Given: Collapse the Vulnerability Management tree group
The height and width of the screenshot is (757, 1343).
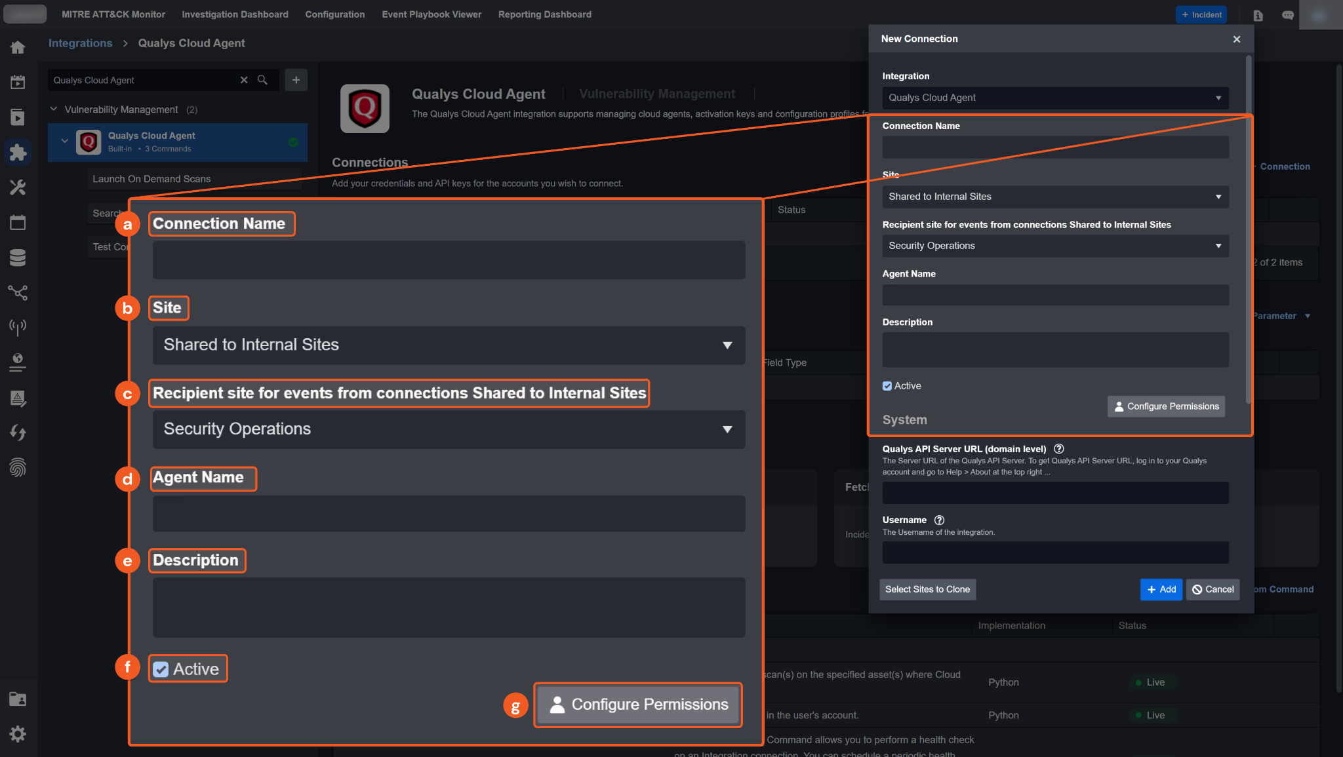Looking at the screenshot, I should pyautogui.click(x=54, y=109).
